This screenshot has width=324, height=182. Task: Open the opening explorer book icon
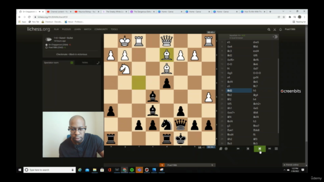221,149
